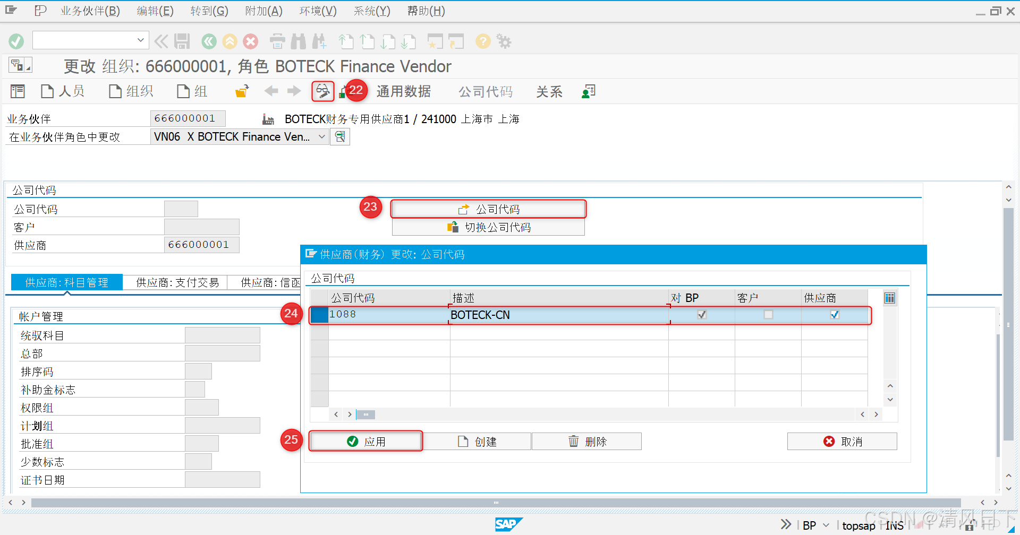The width and height of the screenshot is (1020, 535).
Task: Click the 人员 create person button
Action: tap(63, 91)
